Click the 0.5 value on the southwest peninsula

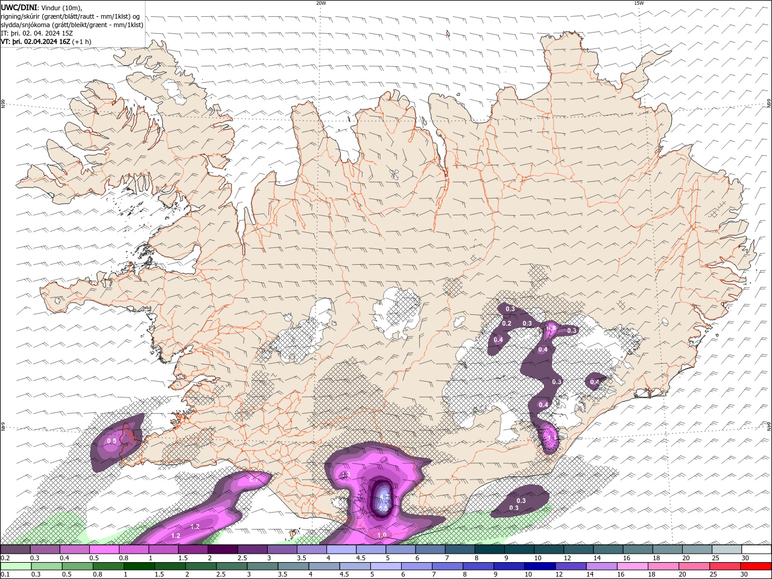(x=112, y=441)
